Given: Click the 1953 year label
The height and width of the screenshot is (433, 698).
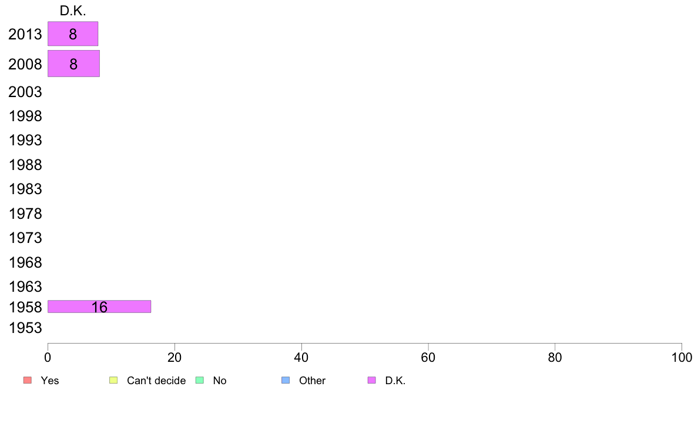Looking at the screenshot, I should [25, 328].
